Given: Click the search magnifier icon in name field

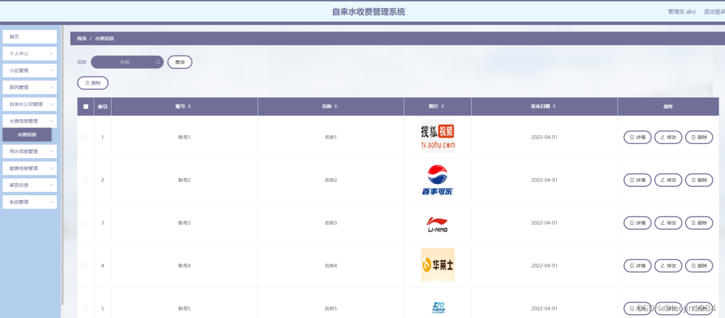Looking at the screenshot, I should pos(158,62).
